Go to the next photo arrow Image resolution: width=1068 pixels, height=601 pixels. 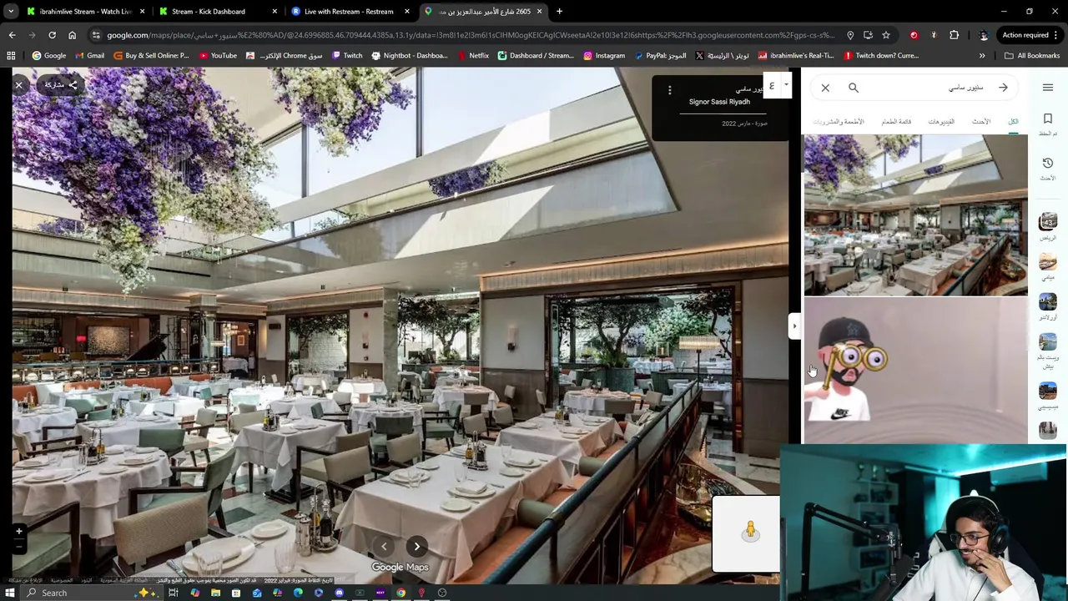tap(417, 547)
